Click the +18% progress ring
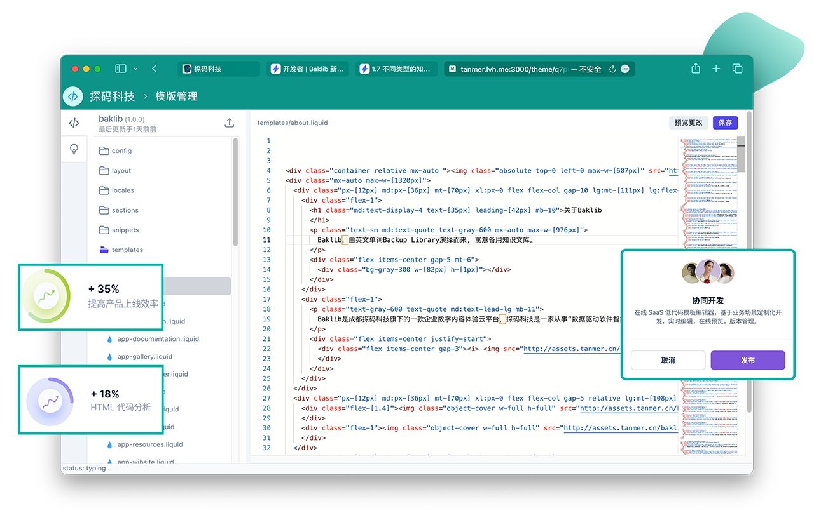The height and width of the screenshot is (527, 814). (50, 401)
